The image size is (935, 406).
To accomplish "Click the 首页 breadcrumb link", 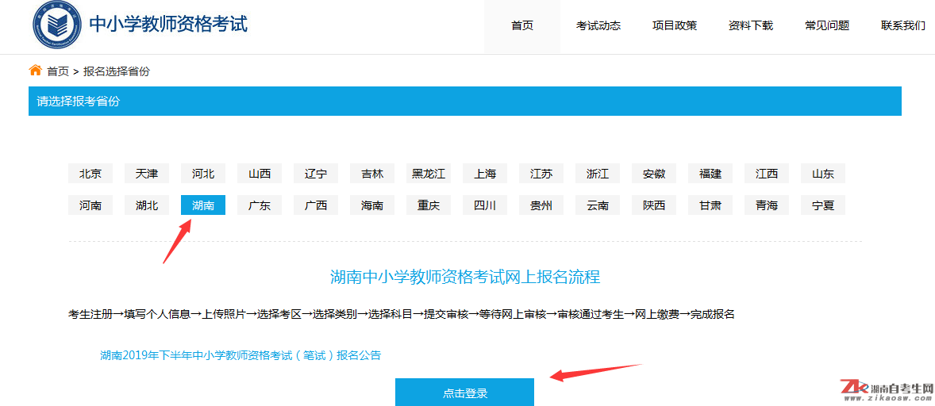I will (x=58, y=71).
